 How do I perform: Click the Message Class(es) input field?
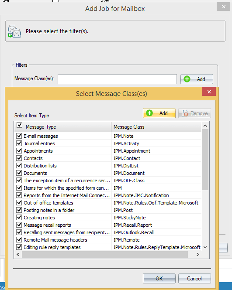point(117,79)
